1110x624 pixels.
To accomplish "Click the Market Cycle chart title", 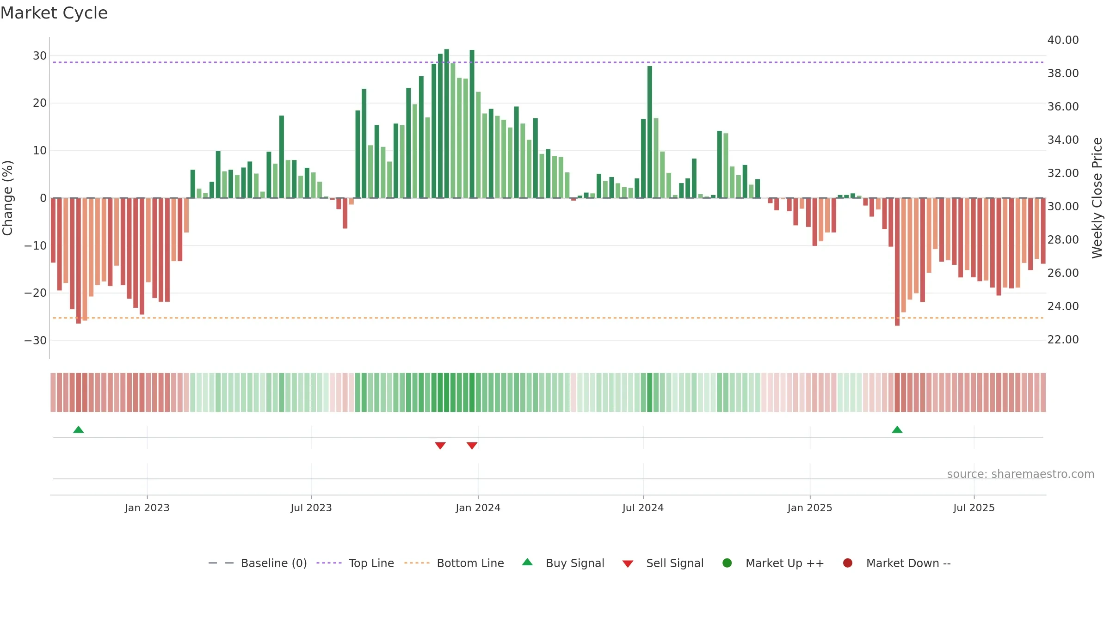I will tap(54, 13).
